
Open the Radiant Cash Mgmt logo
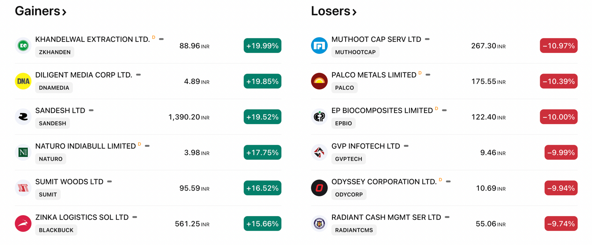319,223
